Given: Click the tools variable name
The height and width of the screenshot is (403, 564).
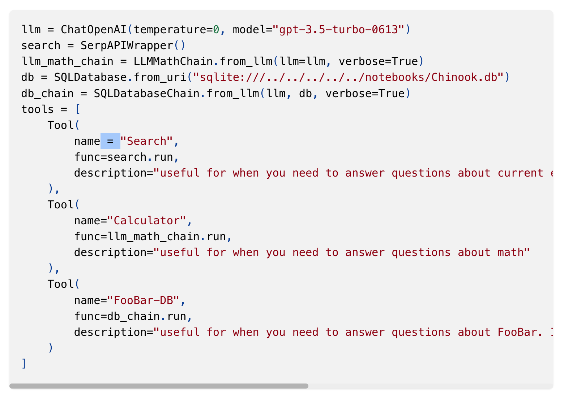Looking at the screenshot, I should pyautogui.click(x=38, y=109).
